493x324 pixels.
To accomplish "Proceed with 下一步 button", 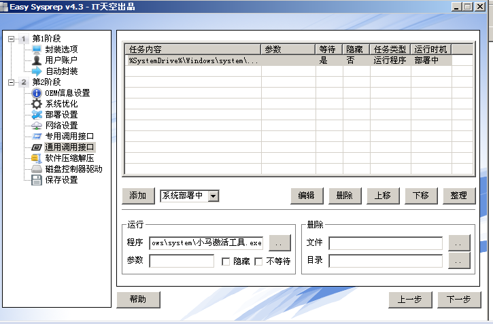I will [459, 300].
